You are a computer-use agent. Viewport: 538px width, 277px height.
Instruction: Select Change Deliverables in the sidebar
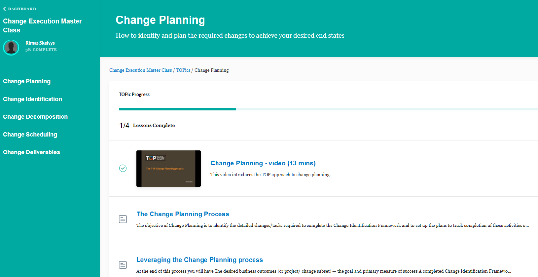click(x=31, y=152)
